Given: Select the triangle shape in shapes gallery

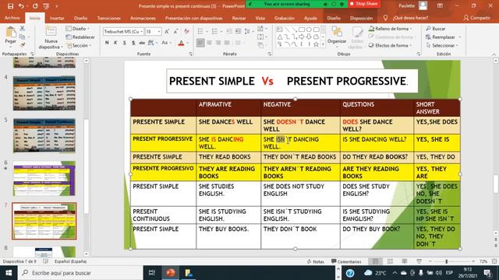Looking at the screenshot, I should pos(280,37).
